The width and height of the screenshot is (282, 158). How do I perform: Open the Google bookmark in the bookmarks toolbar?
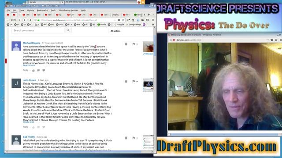pos(119,25)
